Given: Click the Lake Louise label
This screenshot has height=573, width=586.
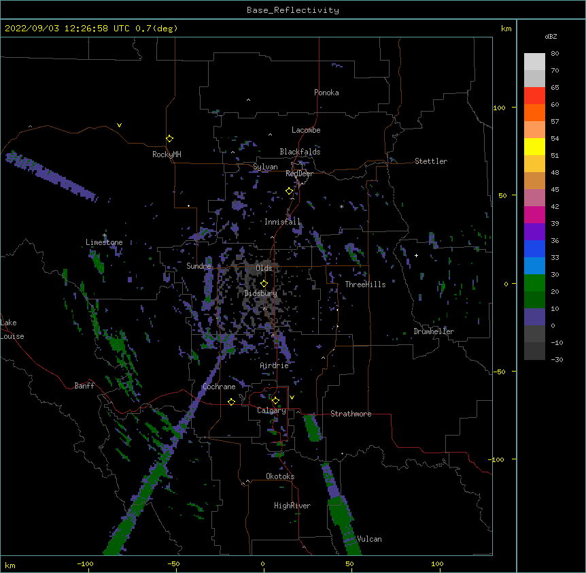Looking at the screenshot, I should [x=12, y=329].
